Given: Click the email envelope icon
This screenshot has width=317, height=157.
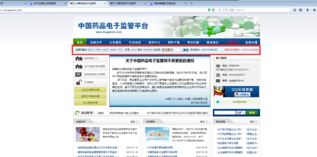Looking at the screenshot, I should (218, 81).
